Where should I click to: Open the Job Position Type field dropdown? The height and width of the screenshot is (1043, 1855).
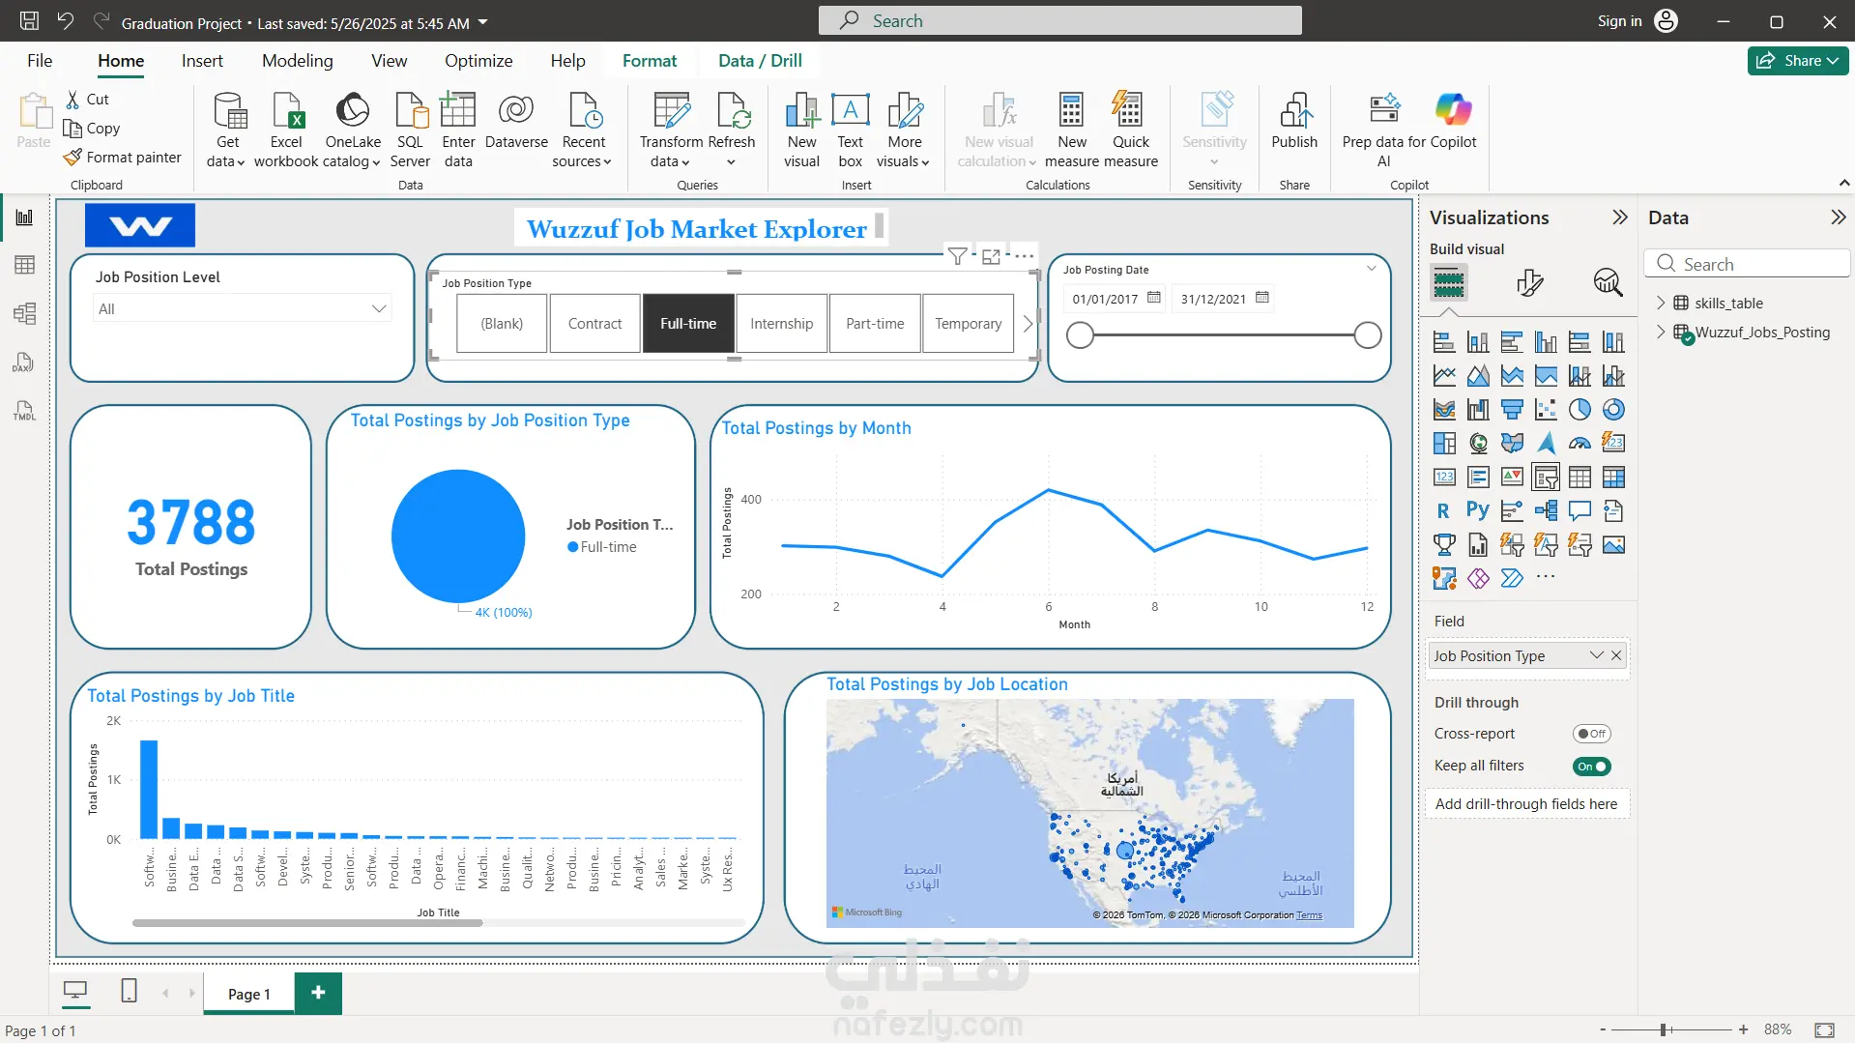coord(1596,655)
